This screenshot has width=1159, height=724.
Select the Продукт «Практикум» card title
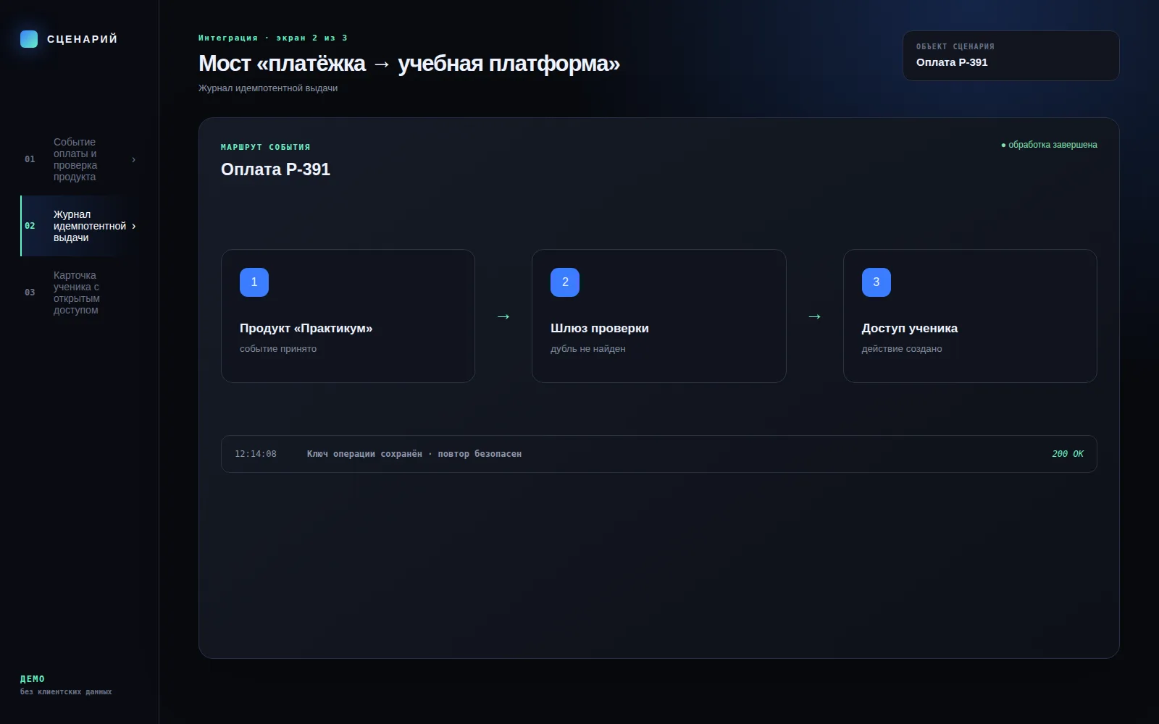[x=306, y=328]
